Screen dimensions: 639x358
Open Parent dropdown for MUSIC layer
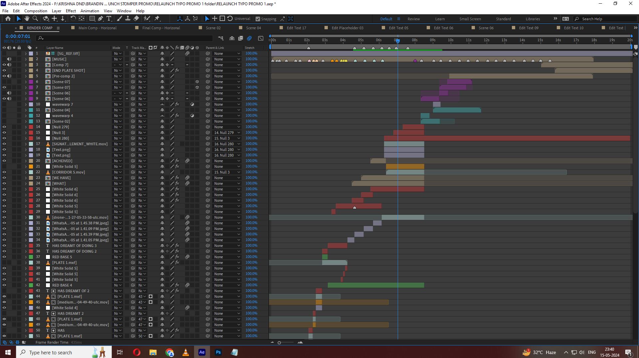(227, 59)
